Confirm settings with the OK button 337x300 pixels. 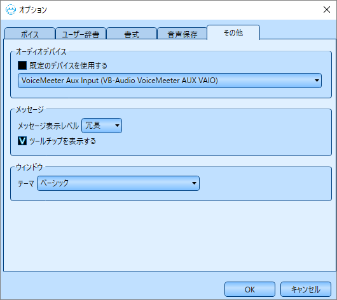250,289
